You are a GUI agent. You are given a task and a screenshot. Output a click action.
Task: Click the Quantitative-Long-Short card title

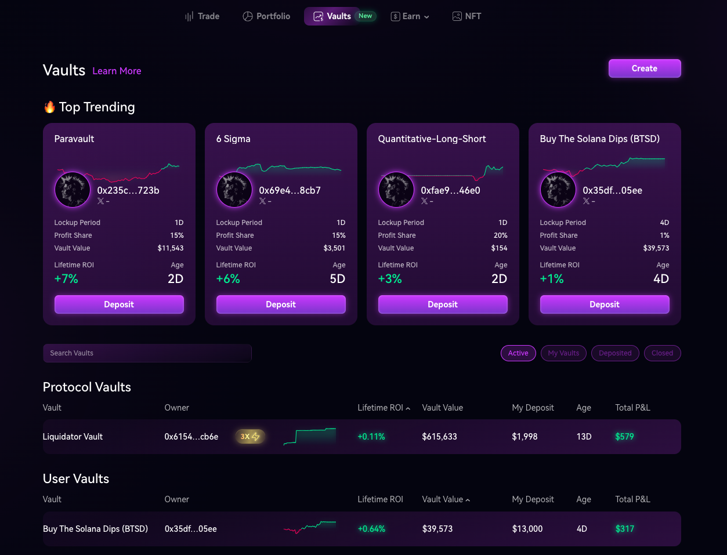432,139
